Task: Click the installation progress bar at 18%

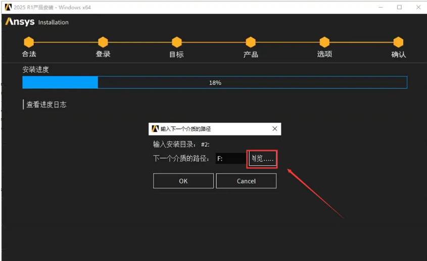Action: (x=215, y=82)
